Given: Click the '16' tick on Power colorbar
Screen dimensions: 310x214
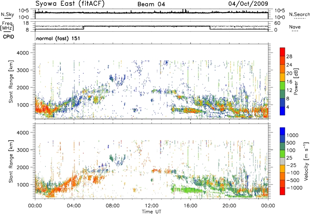Looking at the screenshot, I should coord(289,82).
